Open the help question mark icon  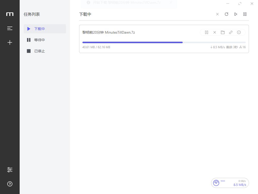click(10, 184)
